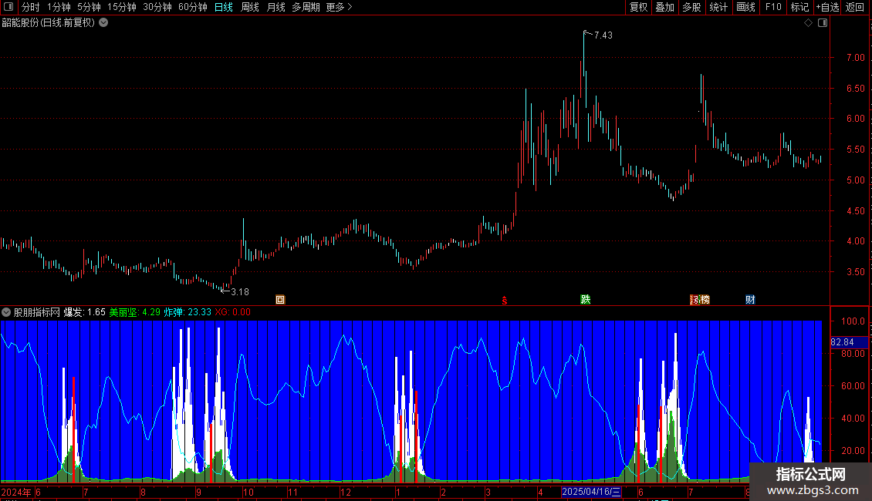Click the 100.0 indicator axis label

tap(853, 321)
